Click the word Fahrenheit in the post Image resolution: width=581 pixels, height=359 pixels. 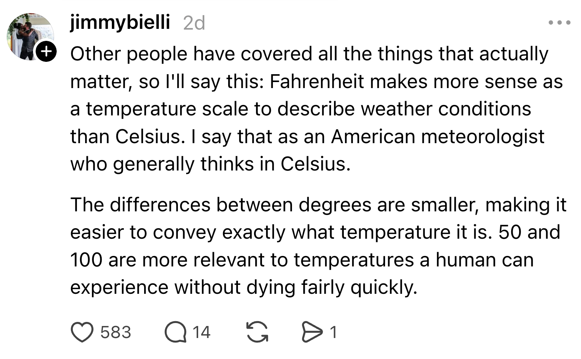[316, 82]
